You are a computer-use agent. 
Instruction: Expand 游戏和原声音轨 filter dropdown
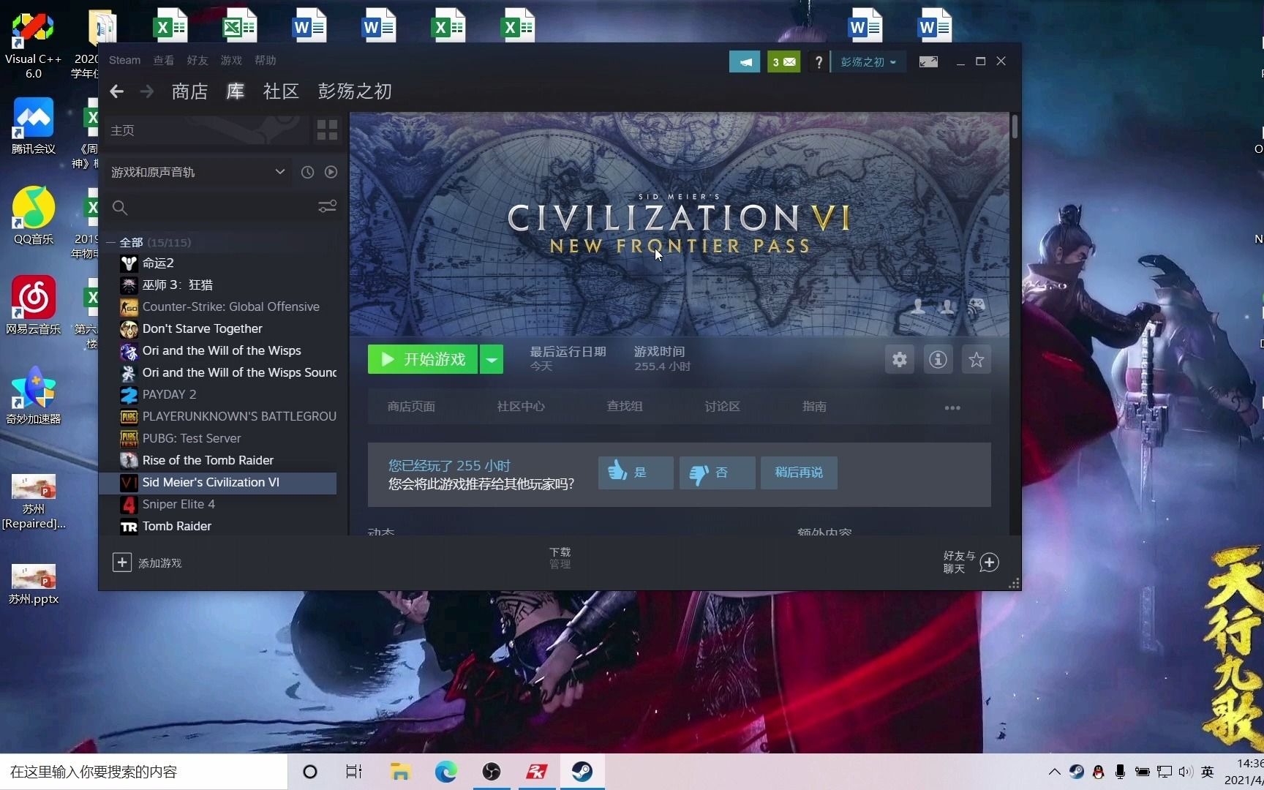coord(197,172)
